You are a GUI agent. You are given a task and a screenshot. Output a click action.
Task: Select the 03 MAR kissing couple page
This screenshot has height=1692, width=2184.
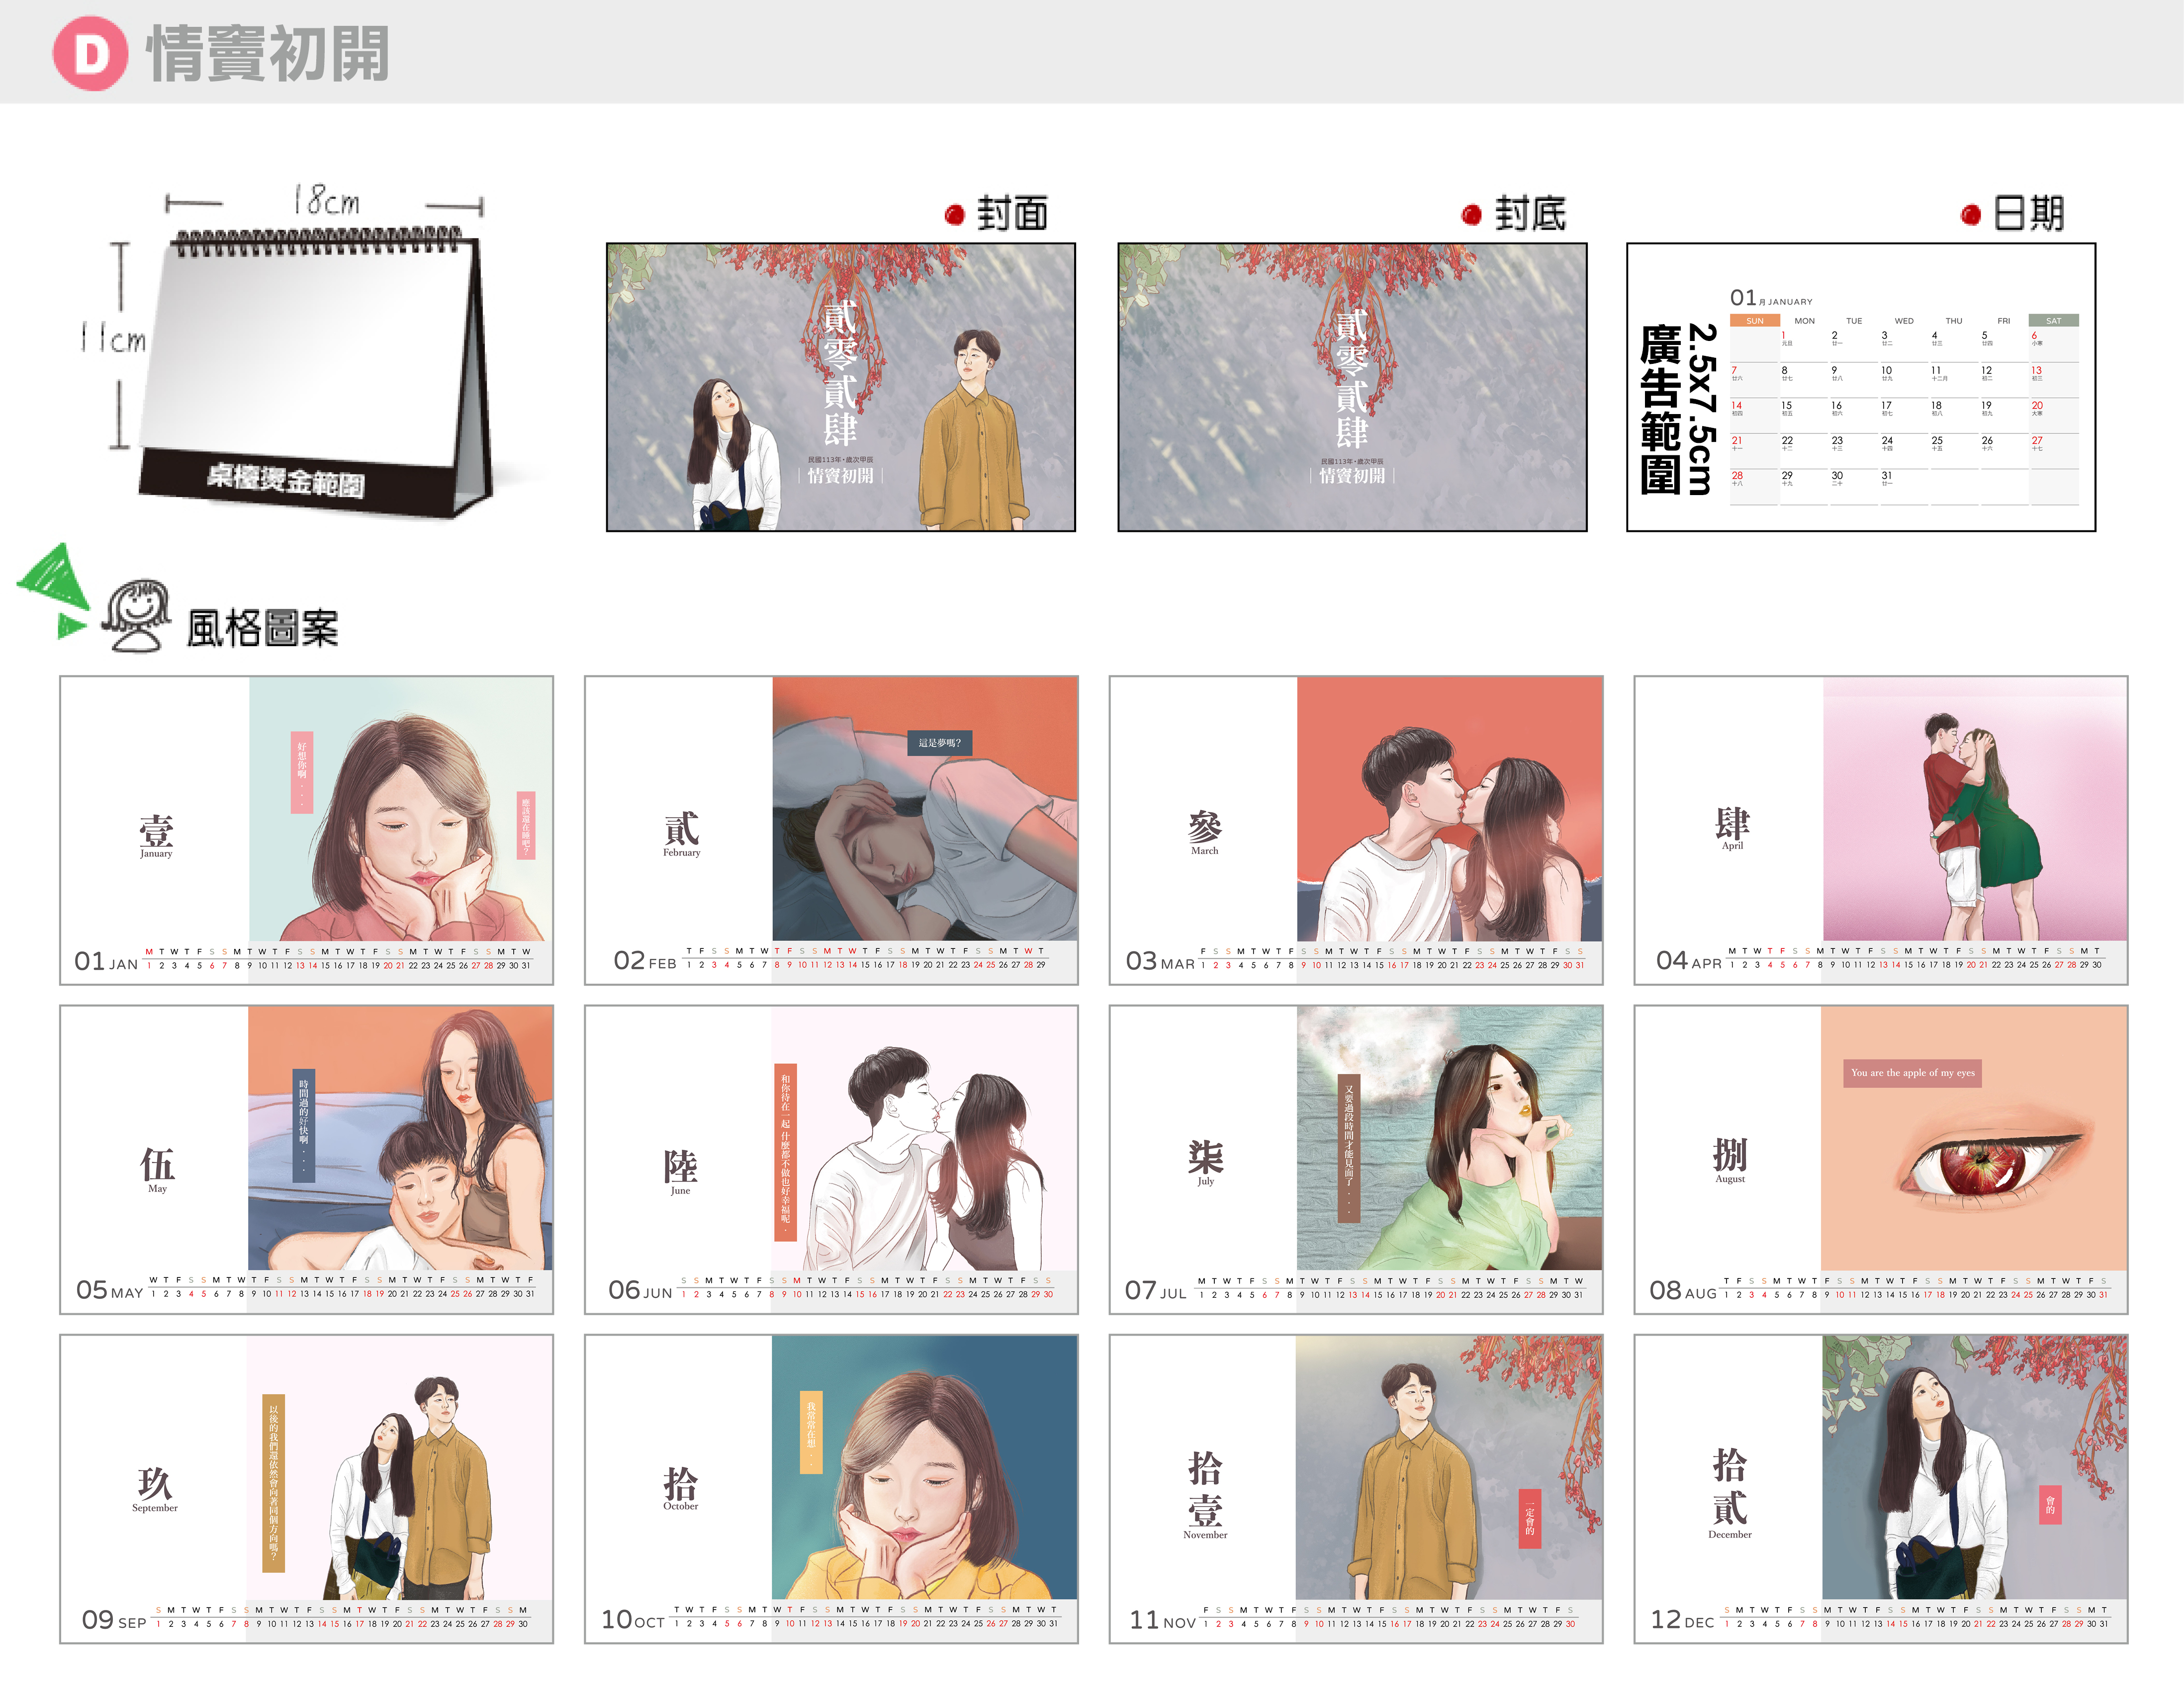click(x=1355, y=830)
